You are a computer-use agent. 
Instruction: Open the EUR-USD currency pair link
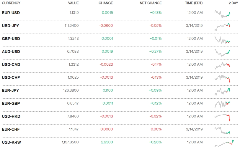[11, 13]
